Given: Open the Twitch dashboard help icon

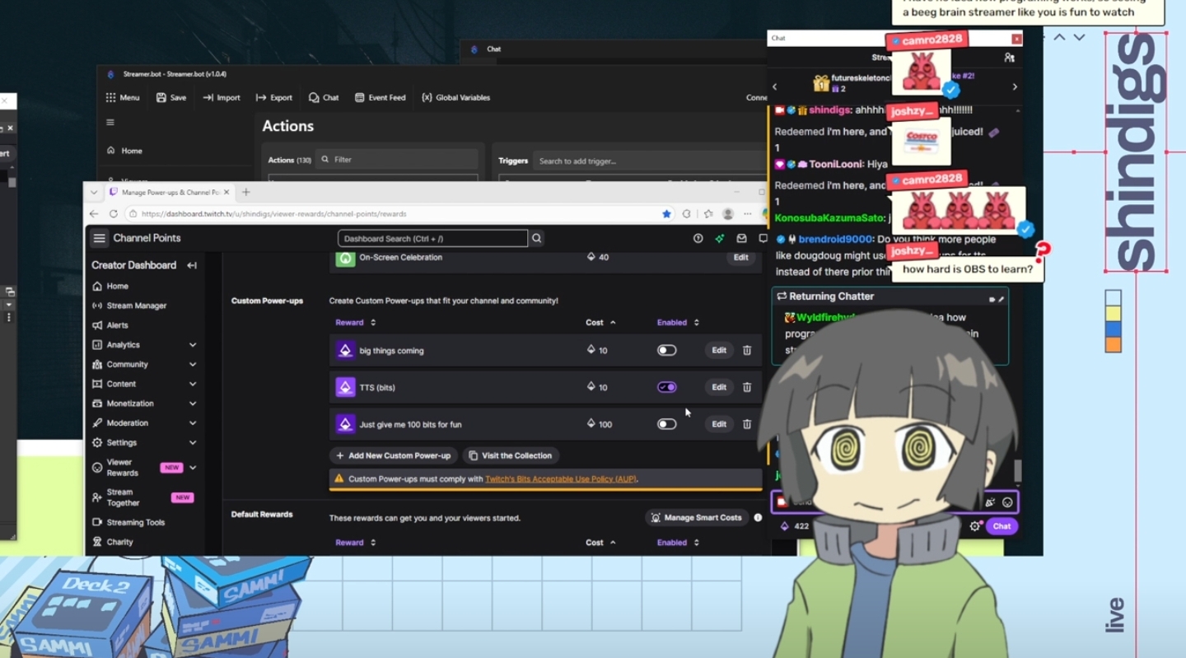Looking at the screenshot, I should pos(698,238).
